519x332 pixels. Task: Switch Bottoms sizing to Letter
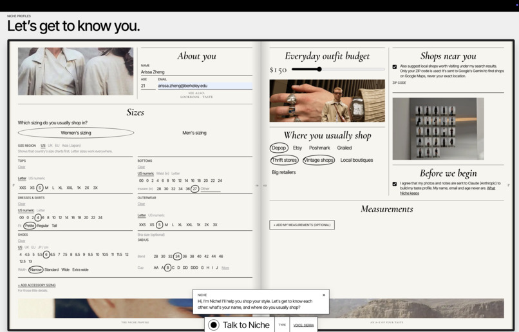point(175,173)
